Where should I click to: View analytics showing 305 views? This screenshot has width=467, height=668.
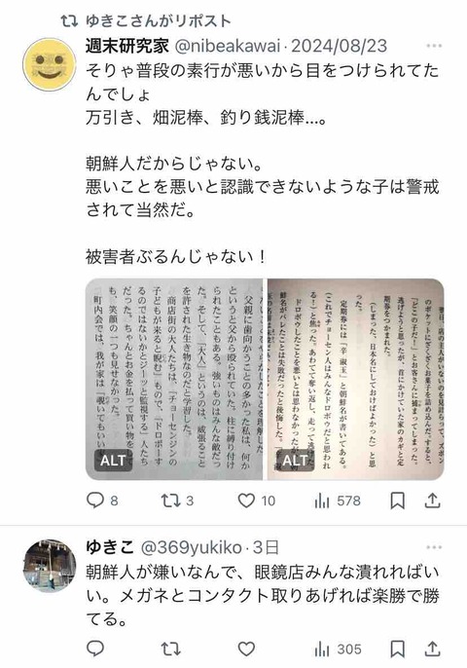click(338, 649)
